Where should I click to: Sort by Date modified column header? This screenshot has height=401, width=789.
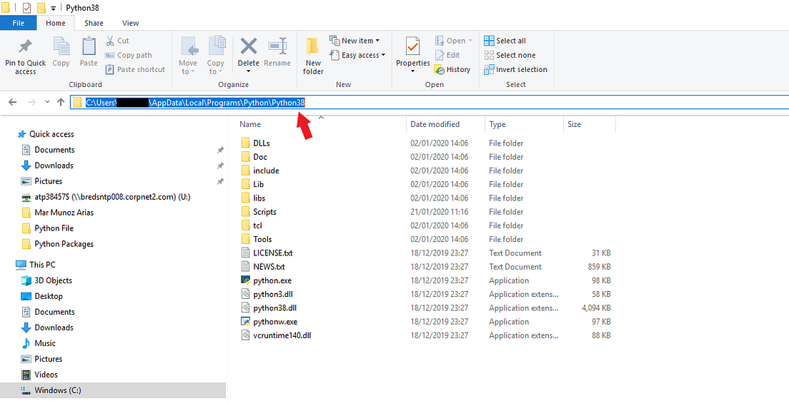[x=435, y=124]
